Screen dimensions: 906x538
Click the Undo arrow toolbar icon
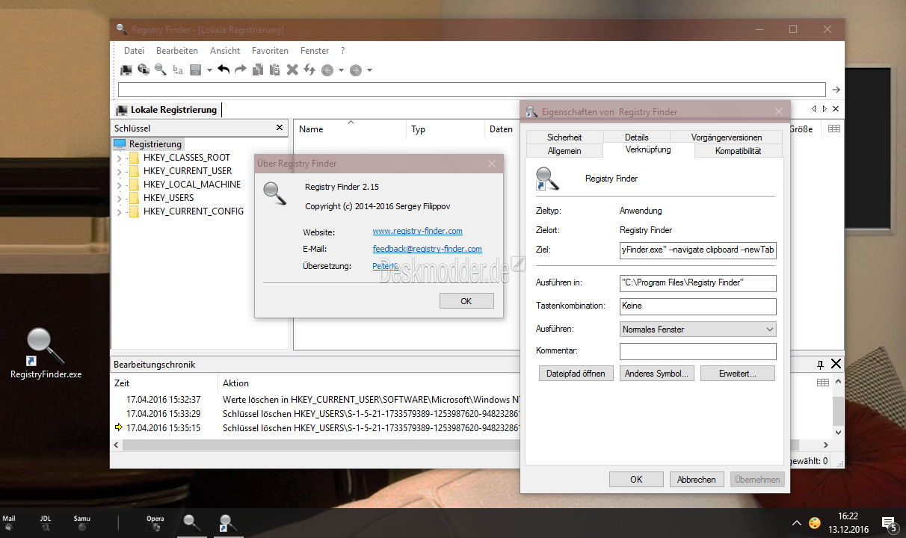point(224,69)
